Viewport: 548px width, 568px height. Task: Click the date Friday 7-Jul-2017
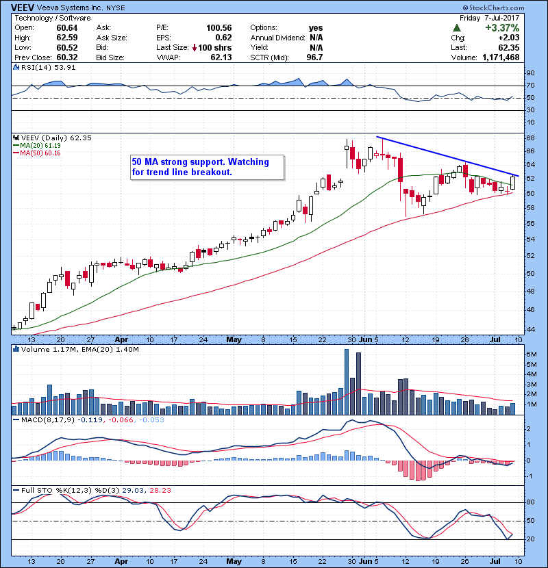[x=489, y=18]
